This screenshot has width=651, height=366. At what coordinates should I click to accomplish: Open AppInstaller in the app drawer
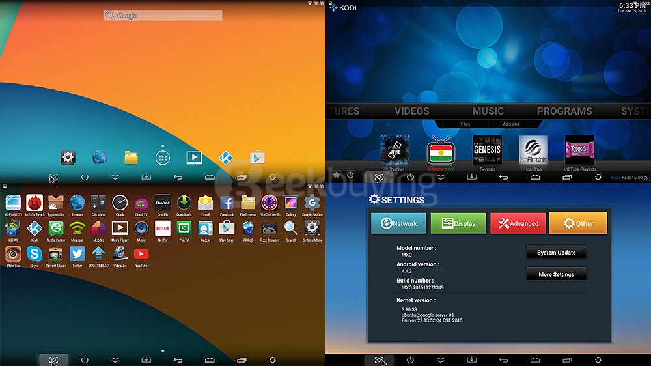[x=55, y=205]
